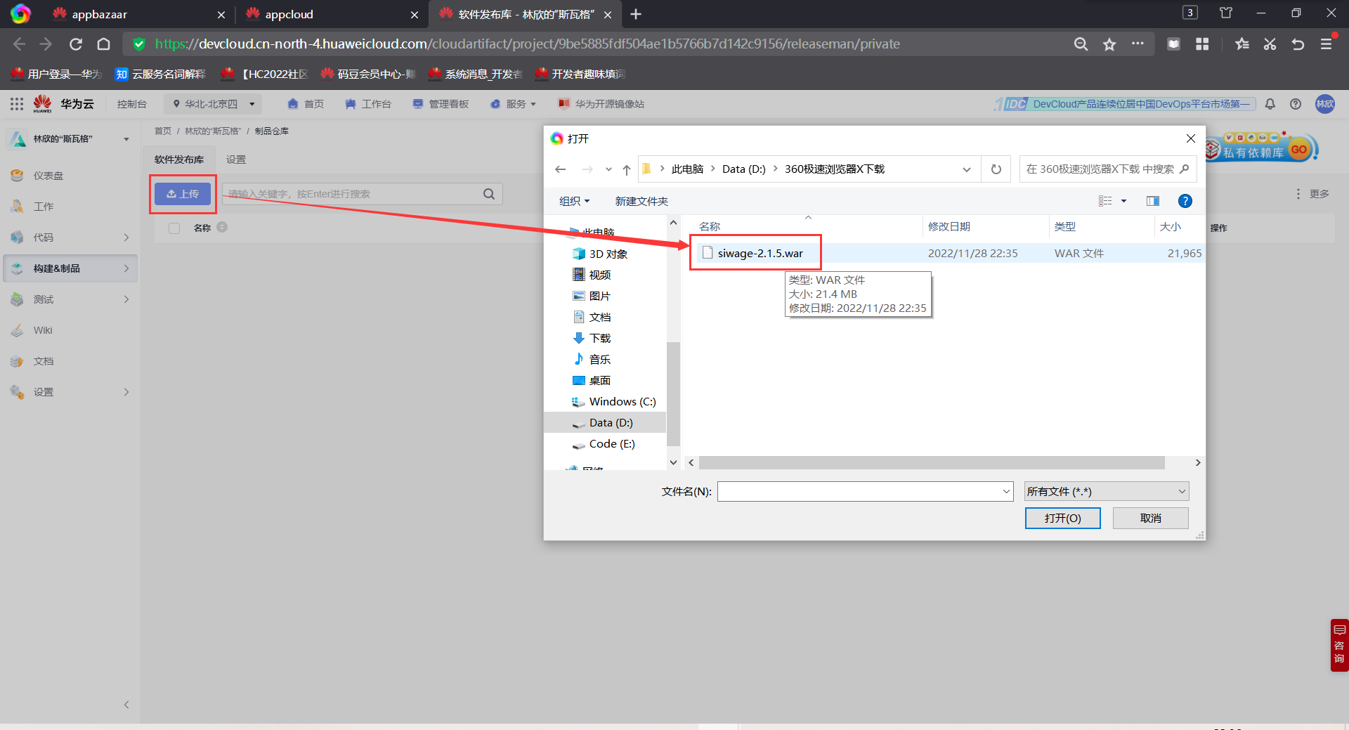Open the 华为开源镜像站 link

tap(601, 104)
